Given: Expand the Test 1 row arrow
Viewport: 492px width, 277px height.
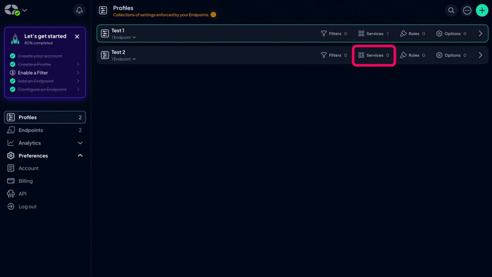Looking at the screenshot, I should pyautogui.click(x=481, y=34).
